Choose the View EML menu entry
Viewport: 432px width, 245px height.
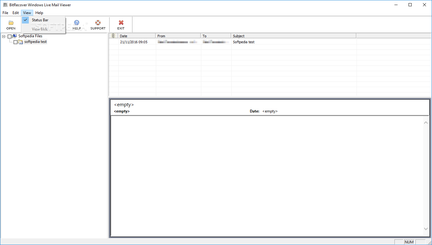(44, 29)
